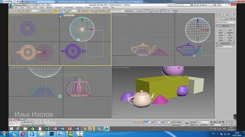Toggle Selection Lock in status bar
This screenshot has height=137, width=245.
point(137,122)
